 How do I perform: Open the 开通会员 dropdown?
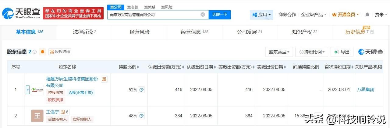(x=346, y=15)
